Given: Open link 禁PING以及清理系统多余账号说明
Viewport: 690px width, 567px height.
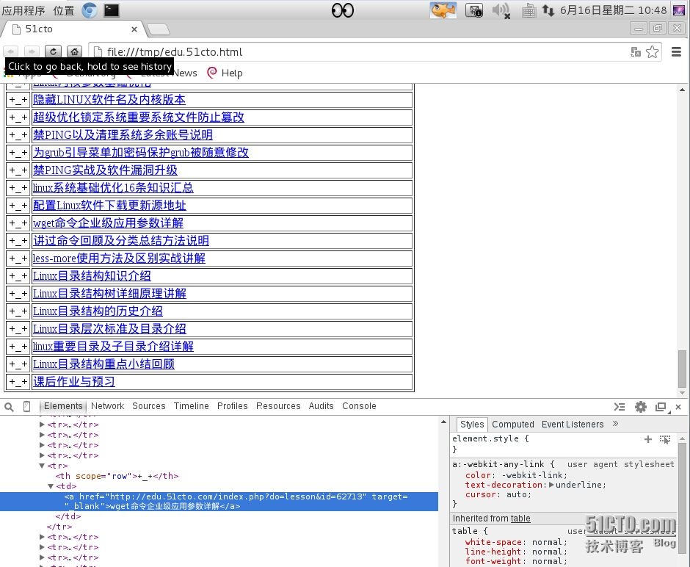Looking at the screenshot, I should tap(123, 134).
